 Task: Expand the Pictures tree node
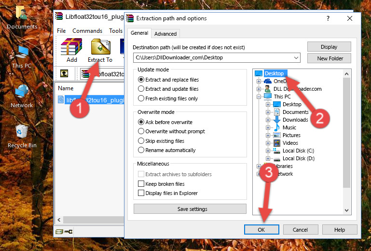(x=268, y=135)
